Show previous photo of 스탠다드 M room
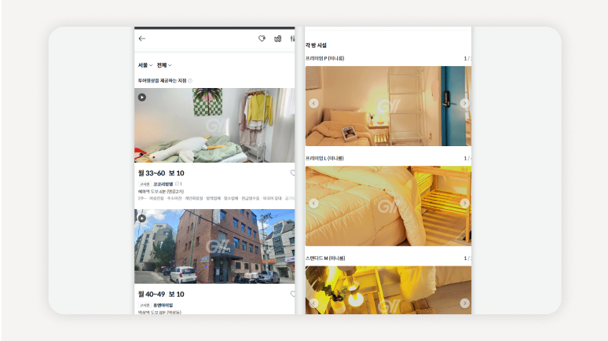608x341 pixels. 313,303
